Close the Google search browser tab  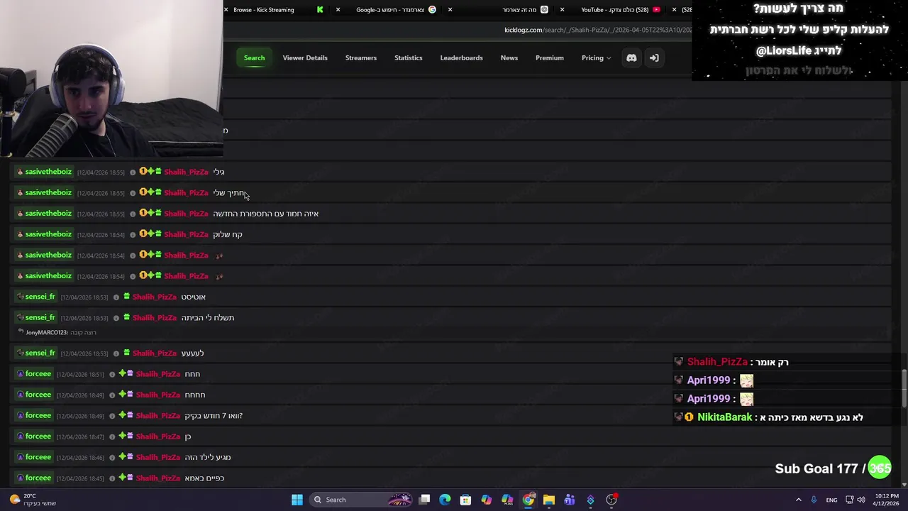tap(338, 9)
